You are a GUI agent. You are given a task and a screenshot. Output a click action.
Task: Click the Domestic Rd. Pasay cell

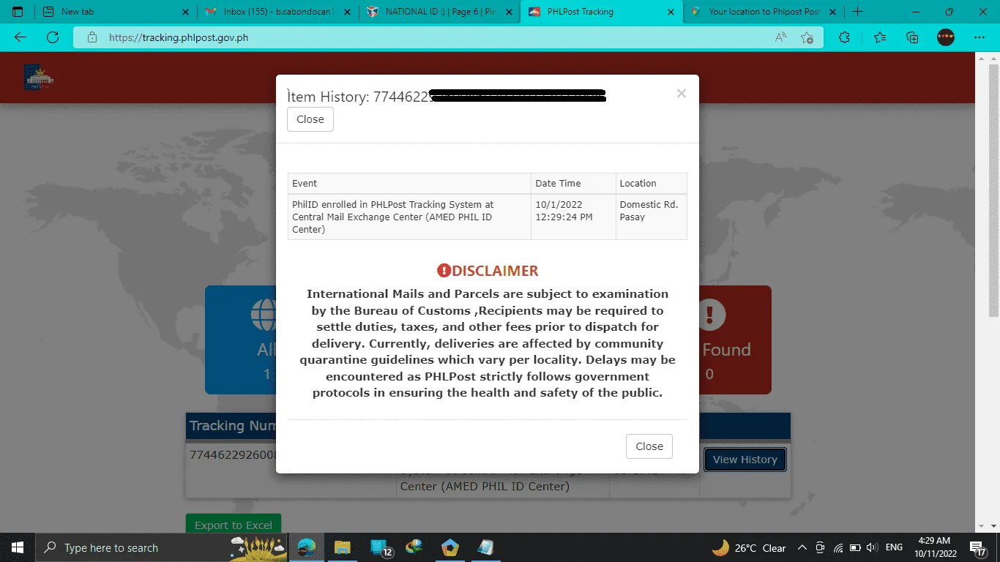pos(651,217)
